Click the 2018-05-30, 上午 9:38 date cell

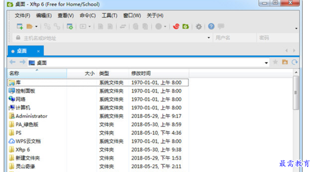click(156, 149)
